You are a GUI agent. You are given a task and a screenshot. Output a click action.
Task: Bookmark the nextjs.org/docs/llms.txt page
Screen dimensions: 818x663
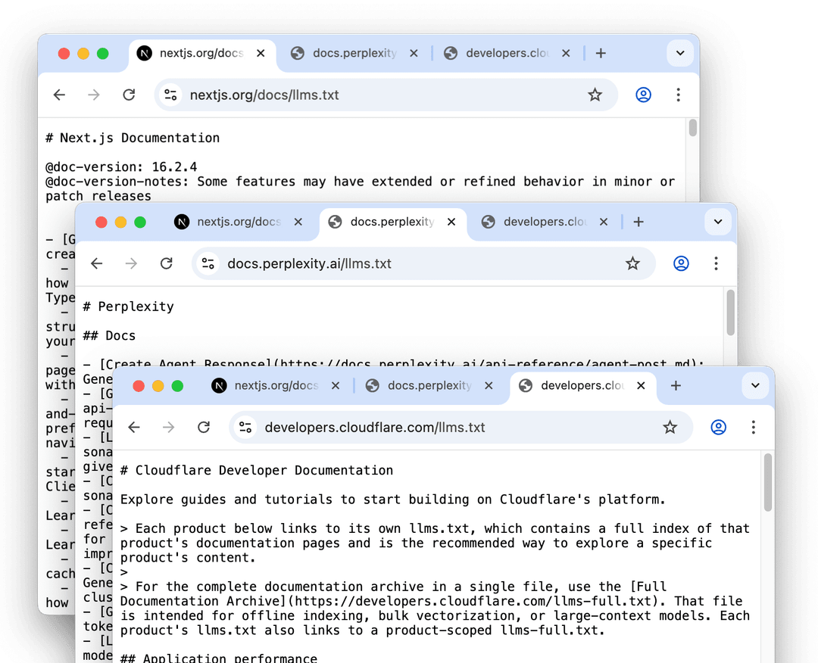pos(595,95)
